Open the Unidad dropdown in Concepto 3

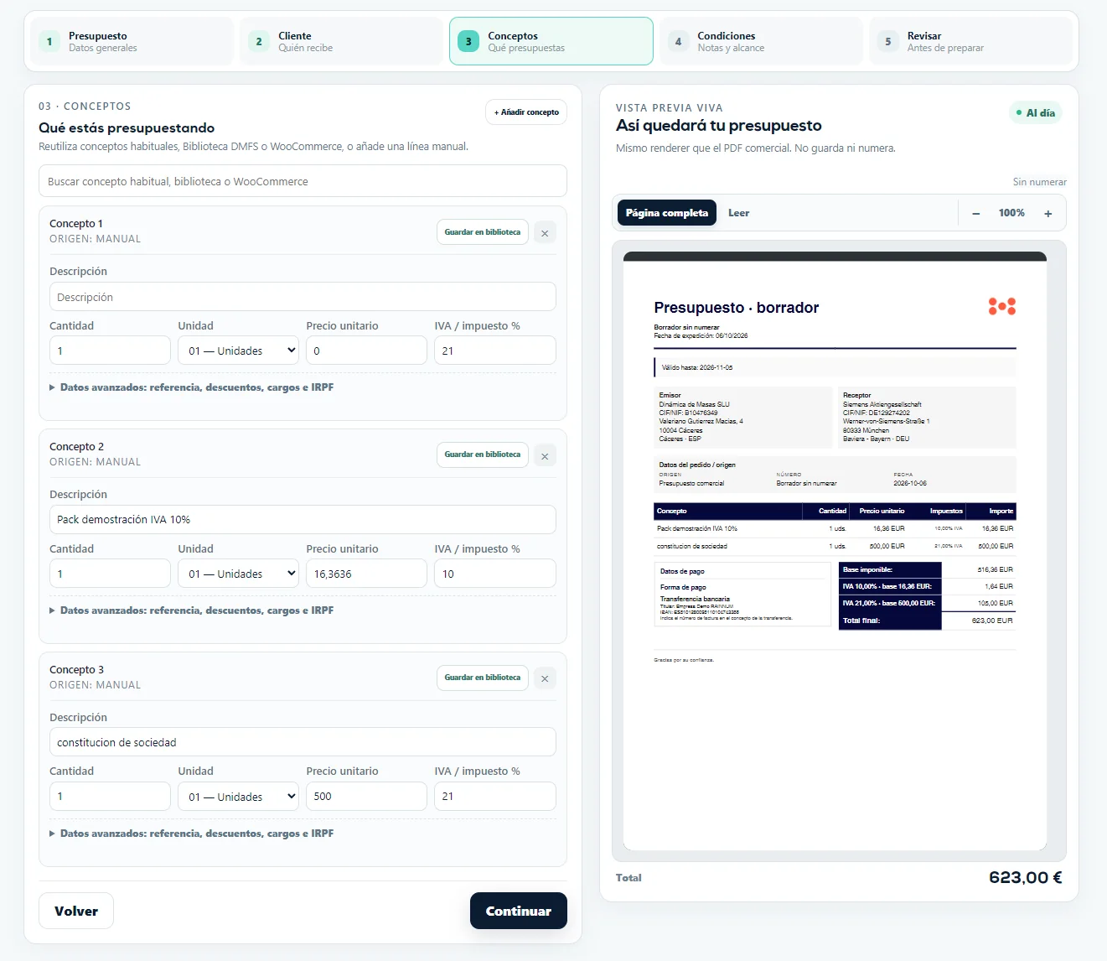238,797
